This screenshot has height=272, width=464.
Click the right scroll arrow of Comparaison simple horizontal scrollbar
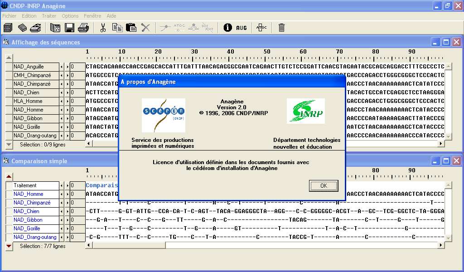441,245
